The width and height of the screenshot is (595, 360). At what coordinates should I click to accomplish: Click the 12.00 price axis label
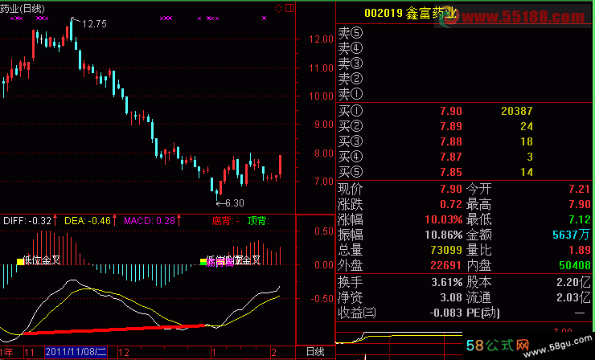point(321,39)
